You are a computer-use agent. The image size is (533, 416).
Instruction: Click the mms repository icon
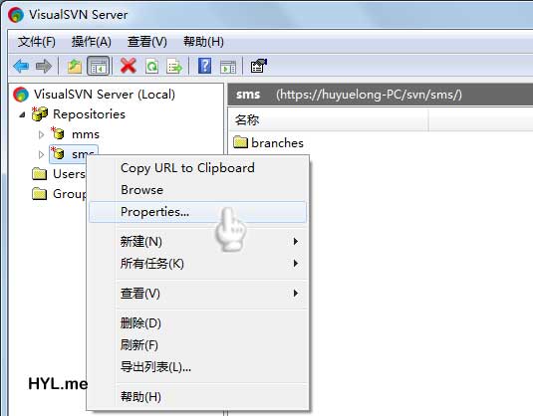[x=58, y=133]
